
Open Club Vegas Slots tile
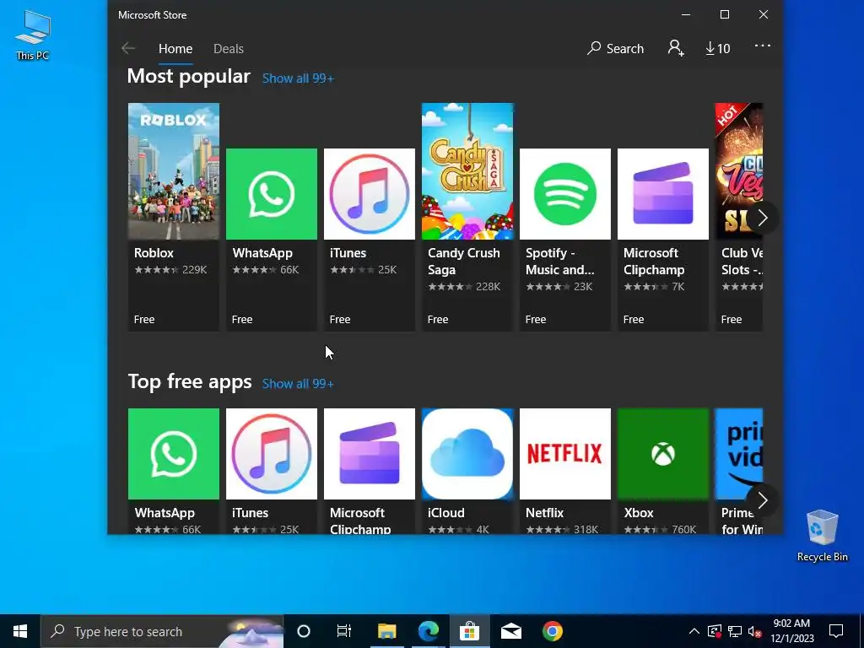point(739,217)
